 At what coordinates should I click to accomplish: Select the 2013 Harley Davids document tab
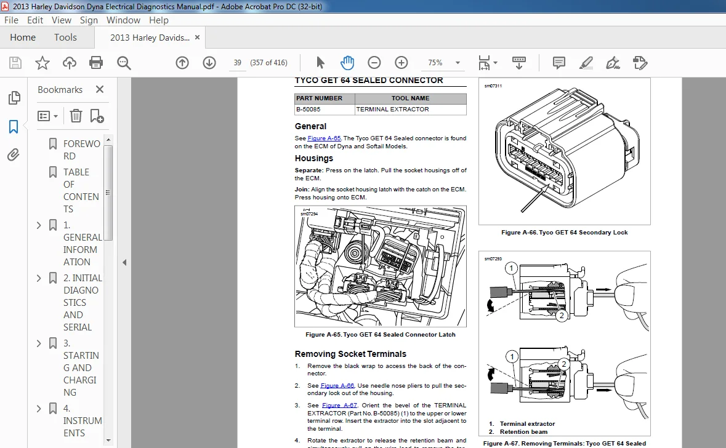(150, 38)
